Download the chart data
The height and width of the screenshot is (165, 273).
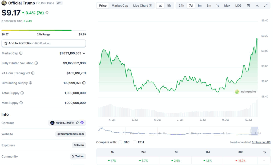pos(257,6)
